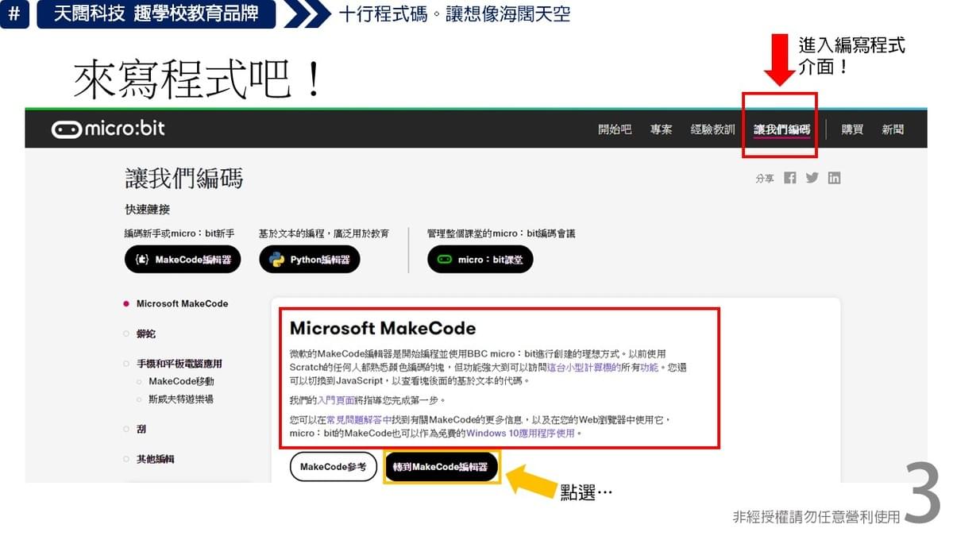Open the 經驗教訓 navigation item
Screen dimensions: 953x536
point(712,129)
